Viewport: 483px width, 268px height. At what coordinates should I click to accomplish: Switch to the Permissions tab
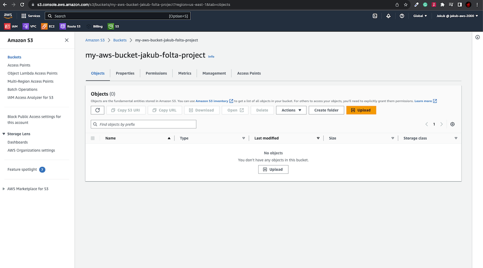[x=156, y=73]
